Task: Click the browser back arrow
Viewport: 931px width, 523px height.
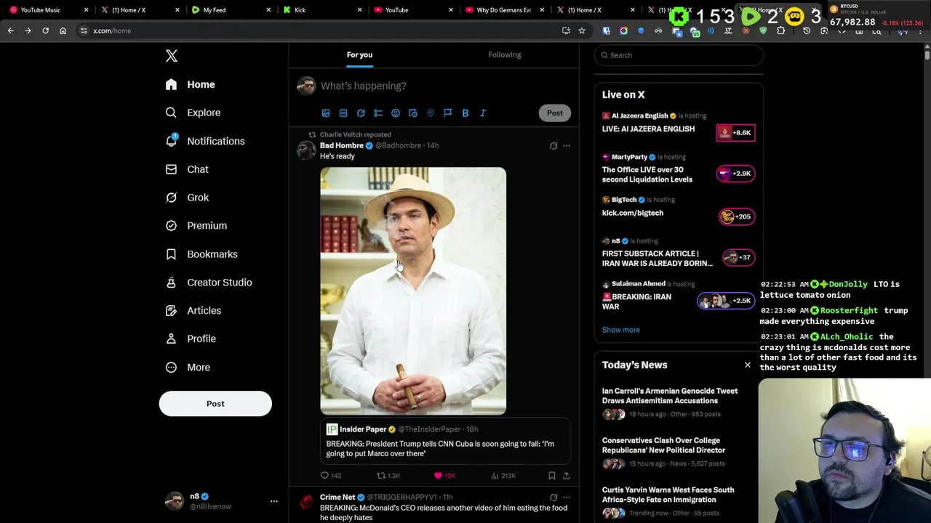Action: click(10, 31)
